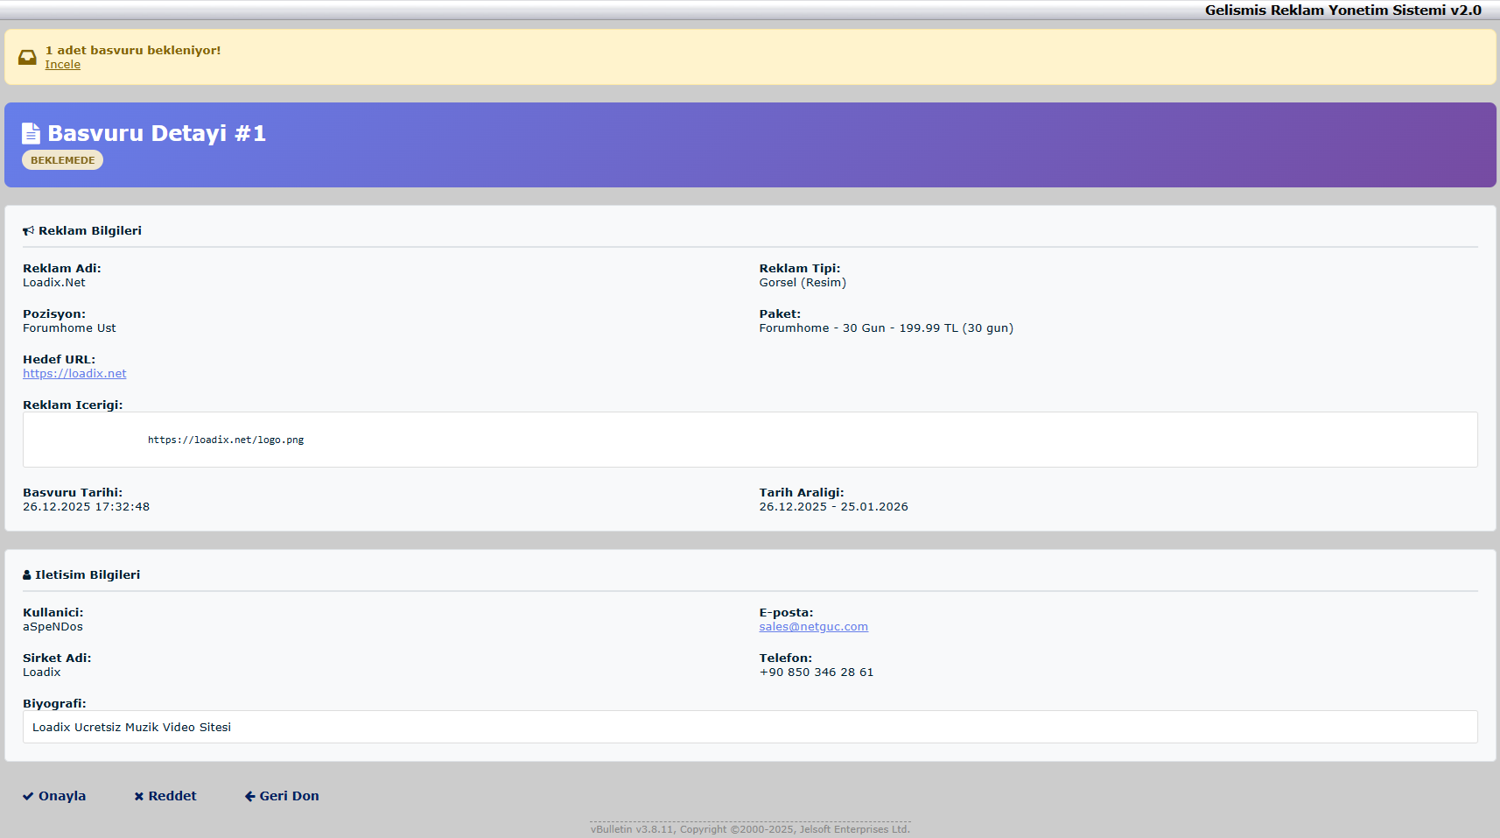Click the Biyografi text box
The width and height of the screenshot is (1500, 838).
pyautogui.click(x=749, y=727)
